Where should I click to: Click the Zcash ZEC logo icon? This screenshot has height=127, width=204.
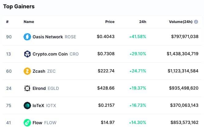pyautogui.click(x=27, y=71)
